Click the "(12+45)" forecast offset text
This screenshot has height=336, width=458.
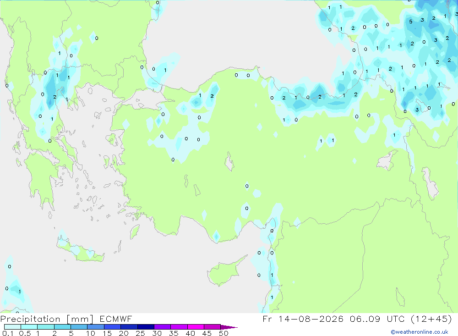[432, 319]
